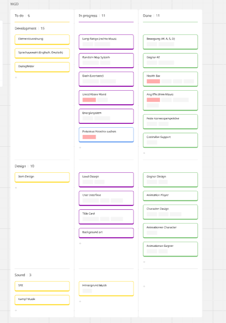This screenshot has width=226, height=323.
Task: Select the red tag on Health Bar
Action: (153, 81)
